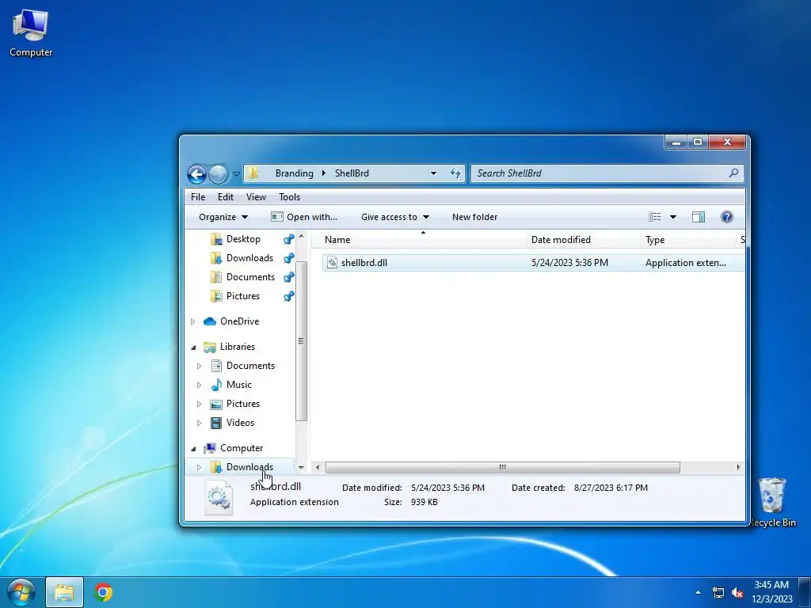The image size is (811, 608).
Task: Select the Recycle Bin desktop icon
Action: click(772, 502)
